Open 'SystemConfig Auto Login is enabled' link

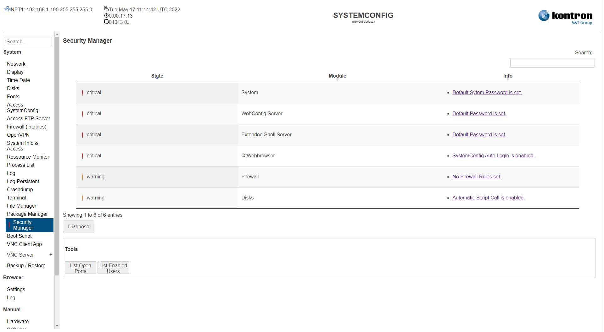point(493,155)
